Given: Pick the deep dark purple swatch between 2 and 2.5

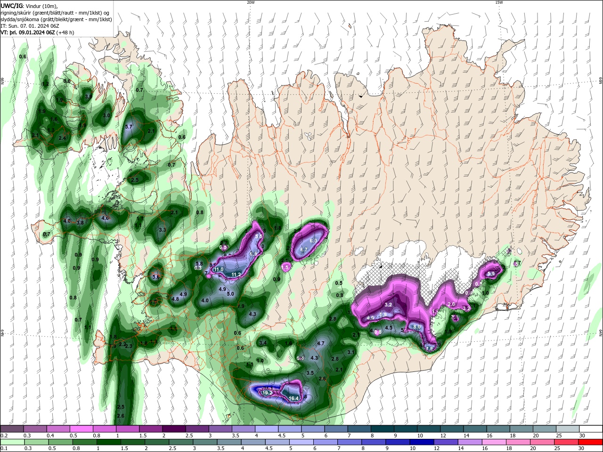Looking at the screenshot, I should point(174,429).
